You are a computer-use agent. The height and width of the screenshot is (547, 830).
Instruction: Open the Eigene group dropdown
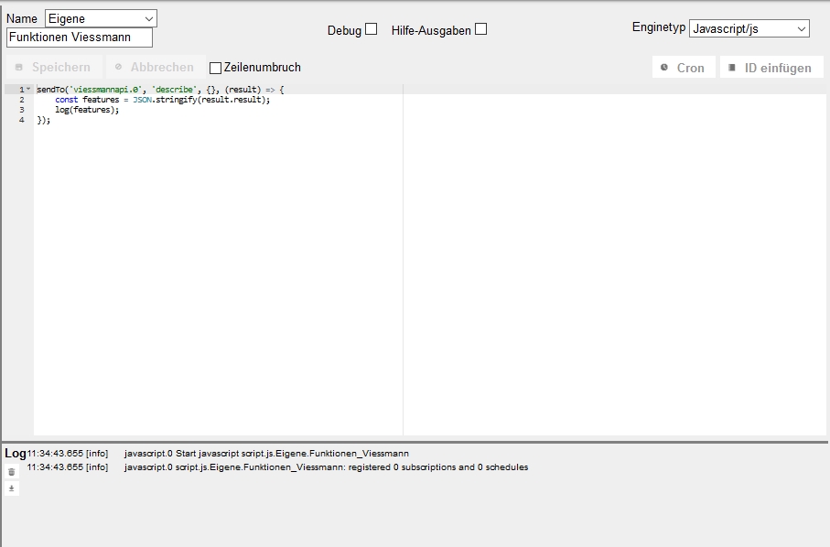pos(101,18)
